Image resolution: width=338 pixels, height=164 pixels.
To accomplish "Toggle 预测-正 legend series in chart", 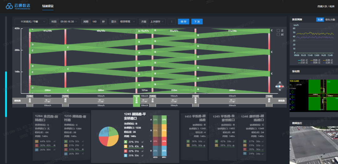I will pos(315,60).
